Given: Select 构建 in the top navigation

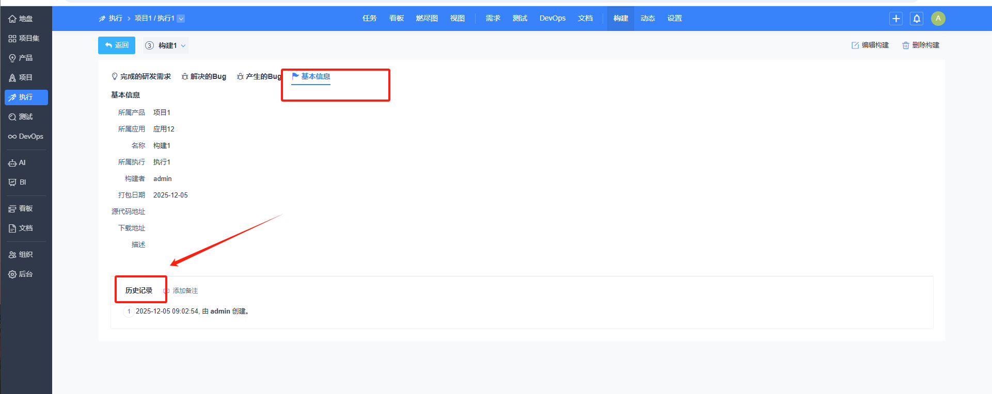Looking at the screenshot, I should [x=621, y=19].
